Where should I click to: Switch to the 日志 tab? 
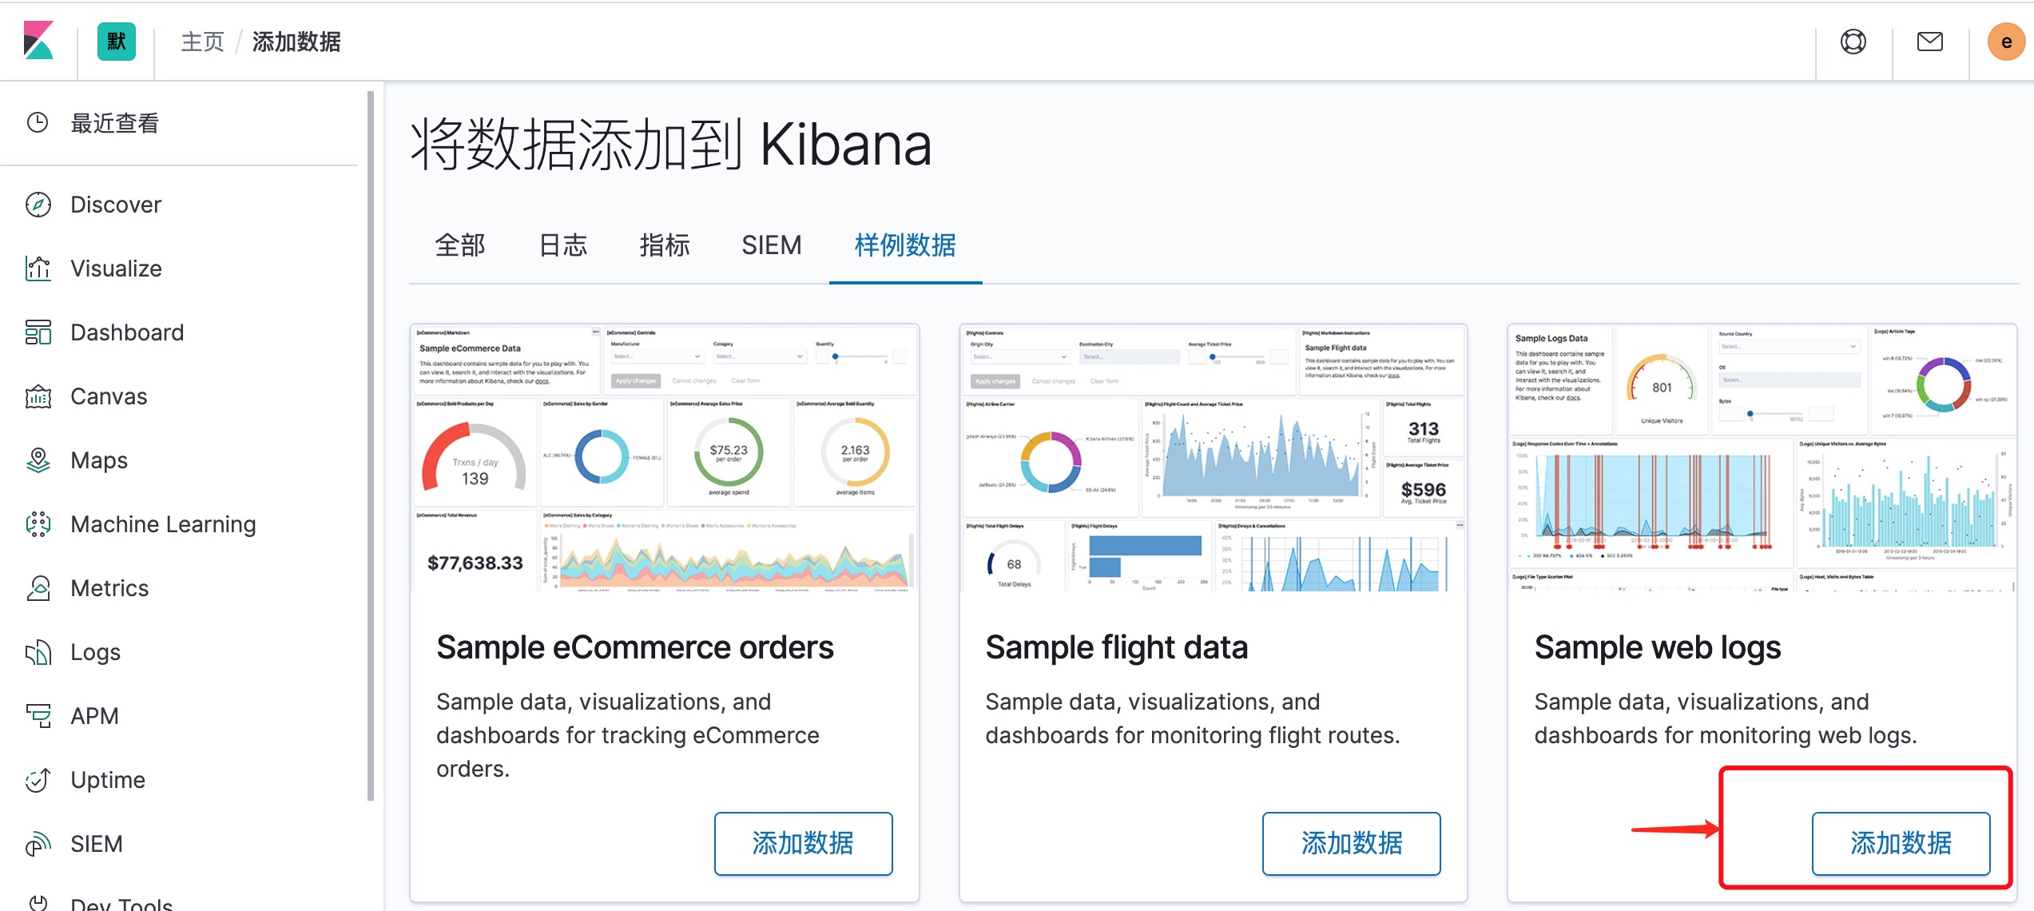click(562, 245)
